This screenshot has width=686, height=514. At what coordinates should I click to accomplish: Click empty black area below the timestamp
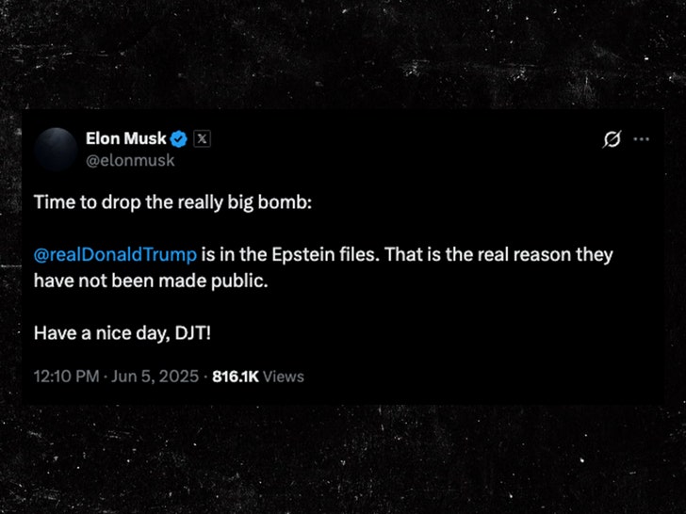pyautogui.click(x=339, y=397)
